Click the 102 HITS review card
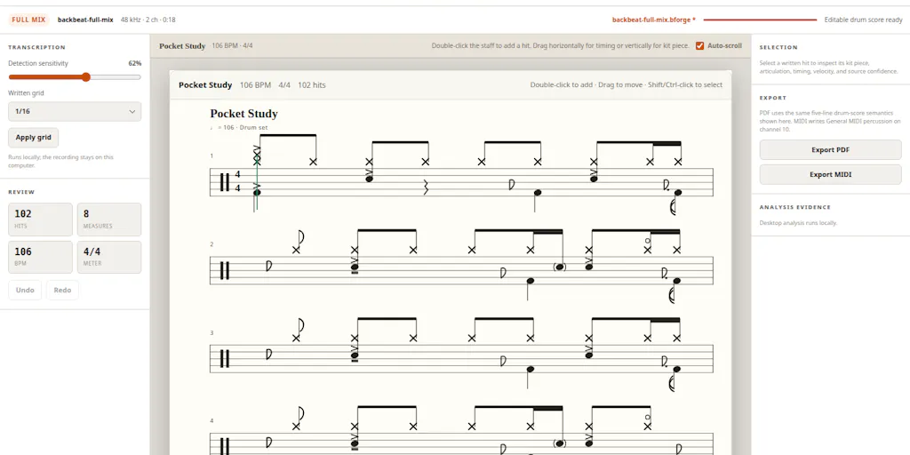 (40, 220)
